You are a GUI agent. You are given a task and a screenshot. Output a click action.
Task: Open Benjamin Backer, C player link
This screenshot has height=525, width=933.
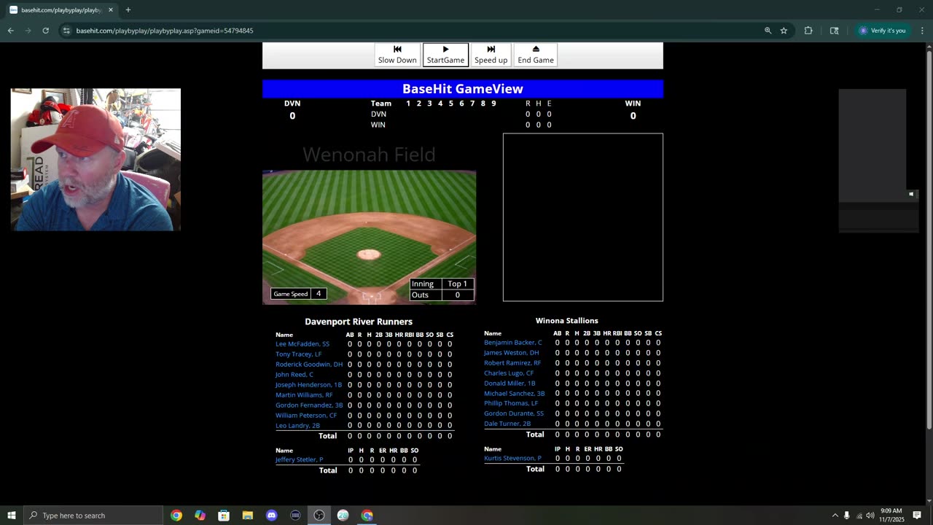click(x=513, y=343)
